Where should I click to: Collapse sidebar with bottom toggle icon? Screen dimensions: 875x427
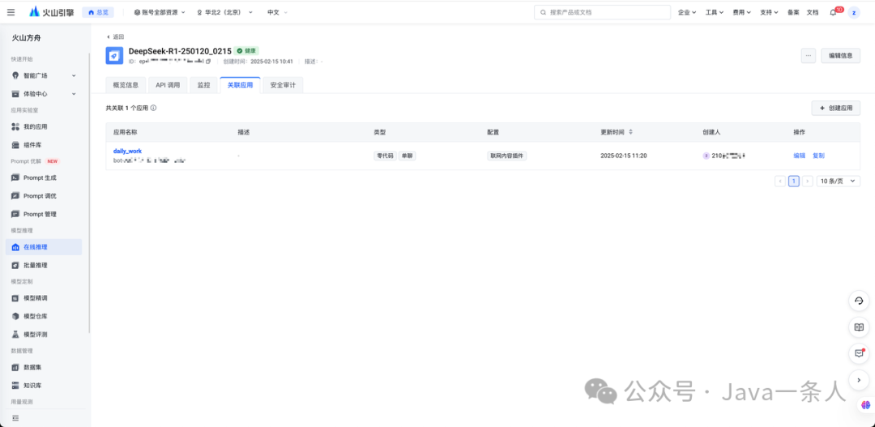coord(15,417)
